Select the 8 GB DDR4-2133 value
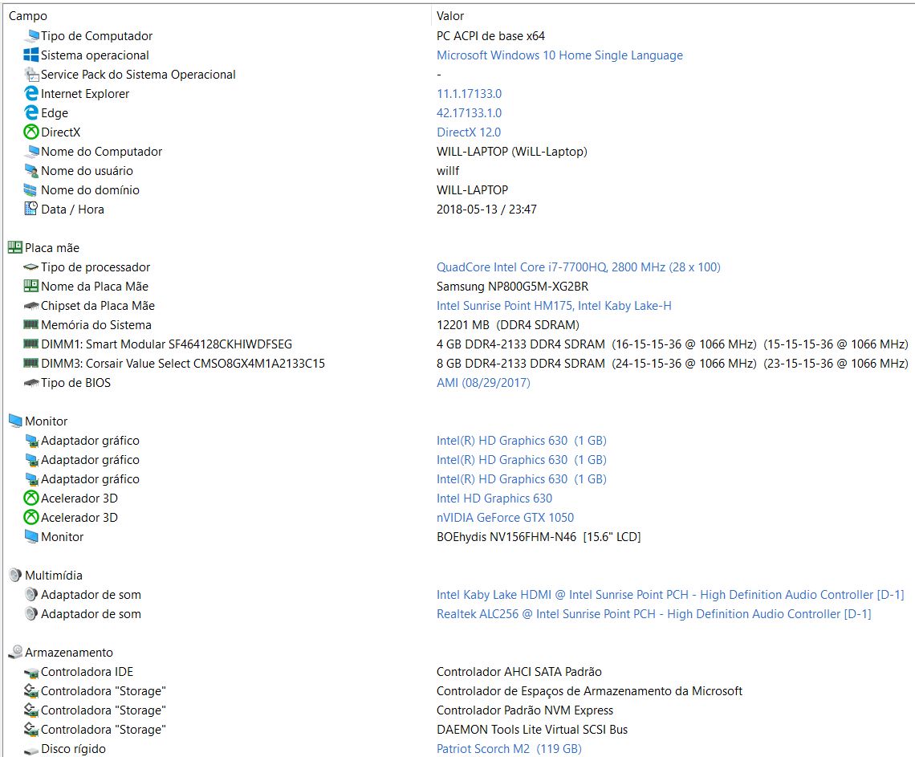This screenshot has width=915, height=757. click(673, 363)
